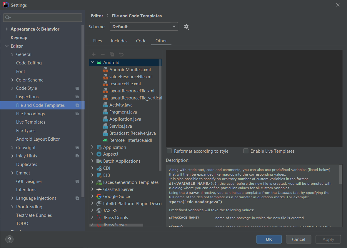The width and height of the screenshot is (347, 248).
Task: Click the AspectJ group icon
Action: 99,154
